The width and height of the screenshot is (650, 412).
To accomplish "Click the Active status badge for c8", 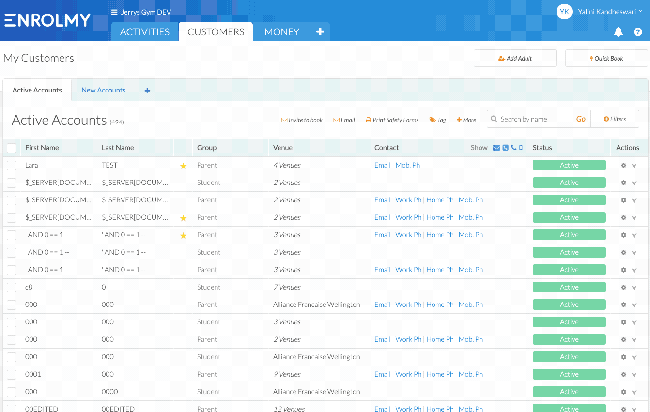I will coord(569,287).
